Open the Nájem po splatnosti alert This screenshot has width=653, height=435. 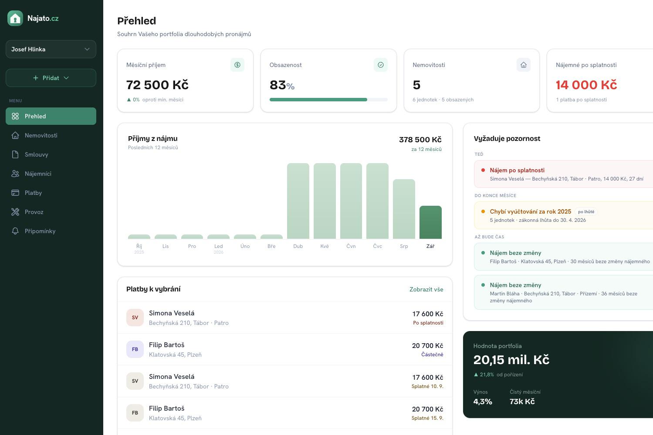coord(563,174)
